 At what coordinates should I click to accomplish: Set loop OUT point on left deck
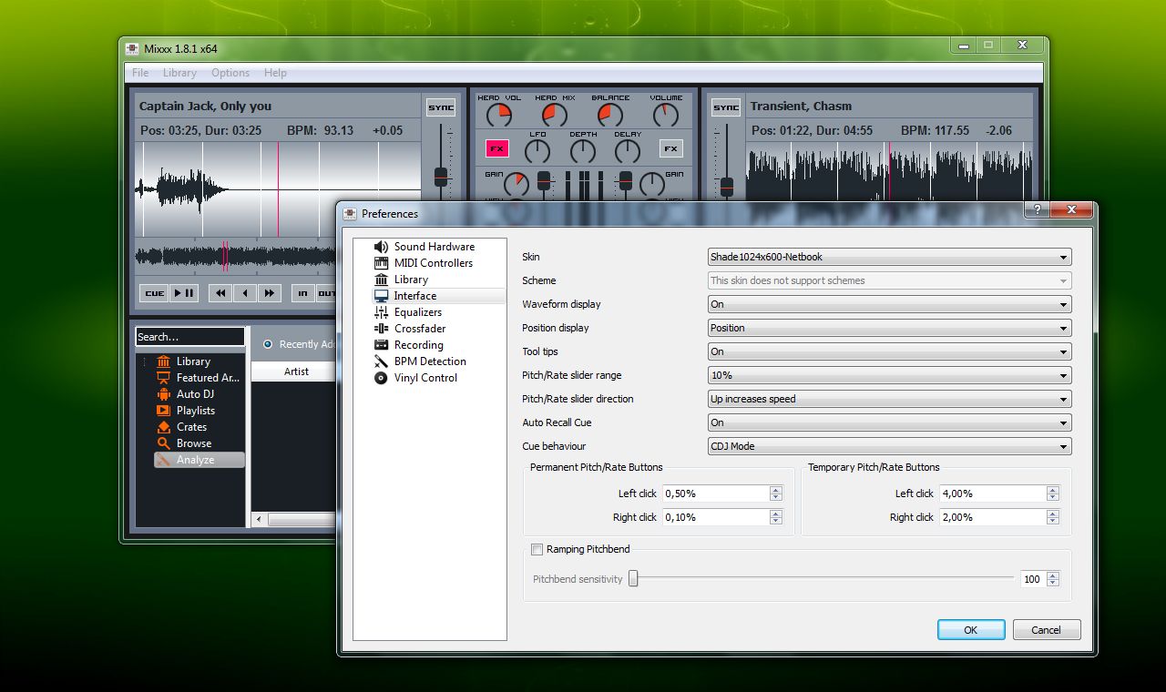coord(326,293)
